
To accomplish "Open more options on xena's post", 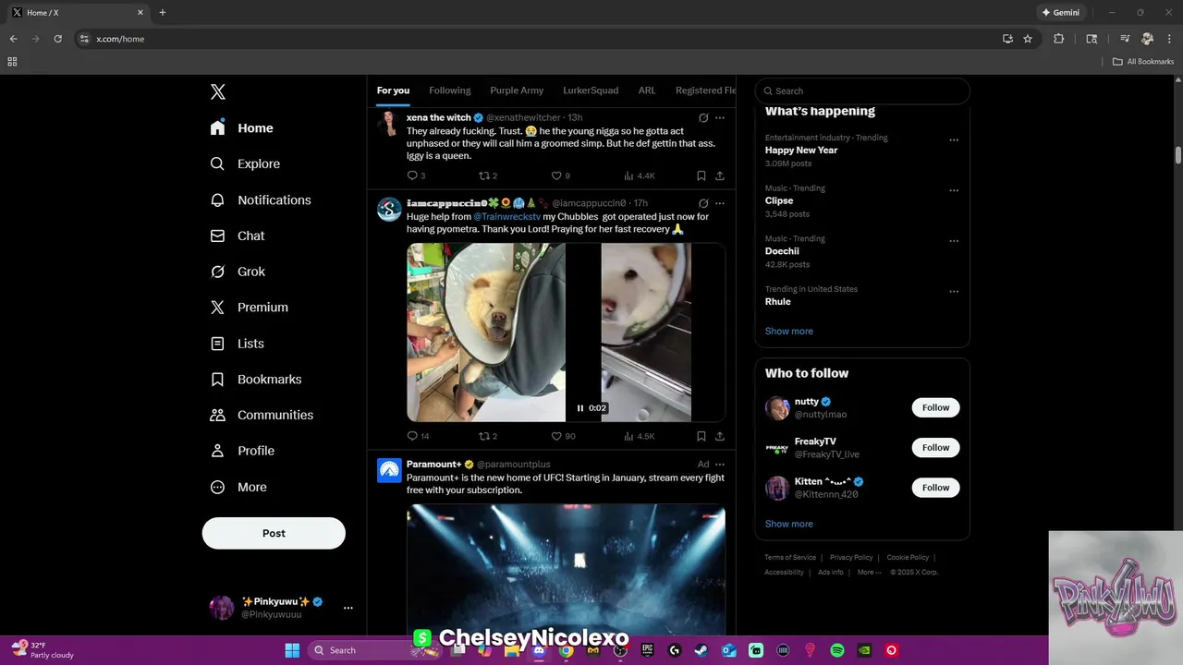I will pos(720,118).
